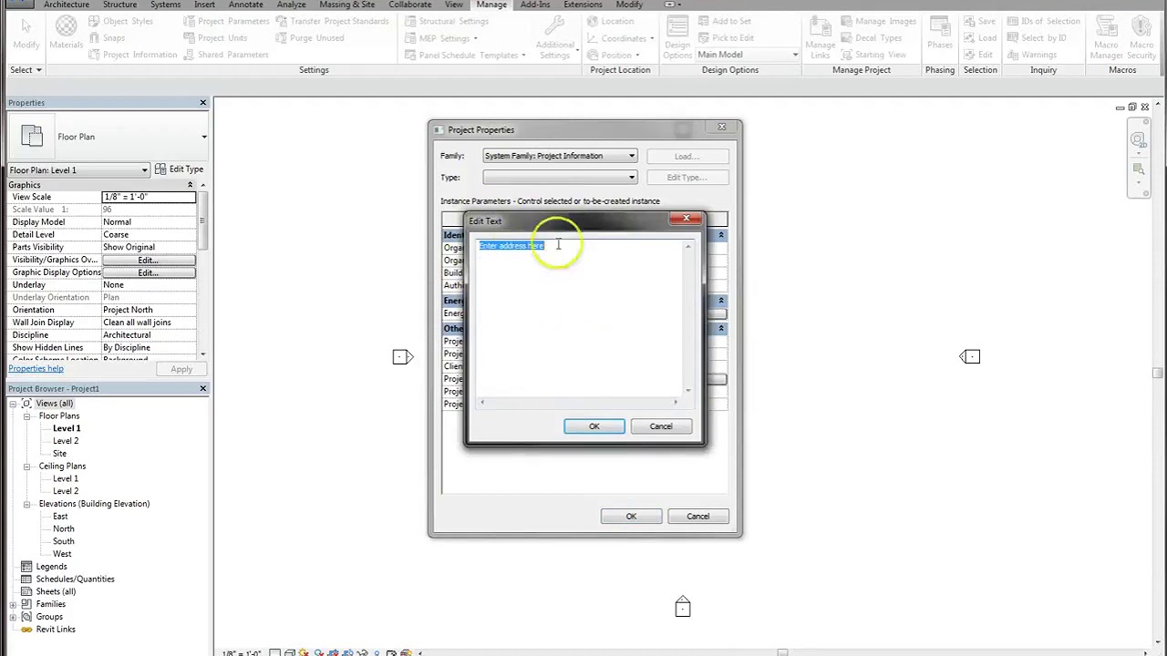Open Warnings review

coord(1031,55)
